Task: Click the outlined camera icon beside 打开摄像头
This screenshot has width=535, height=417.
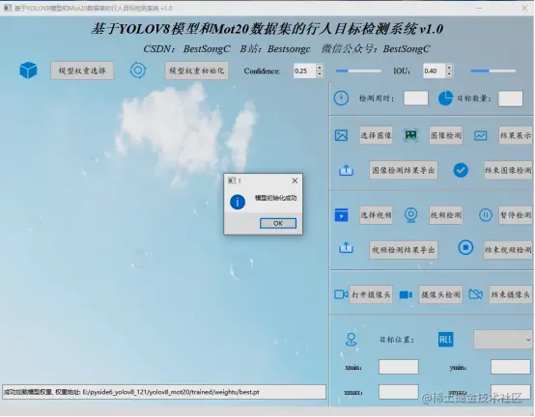Action: pos(341,294)
